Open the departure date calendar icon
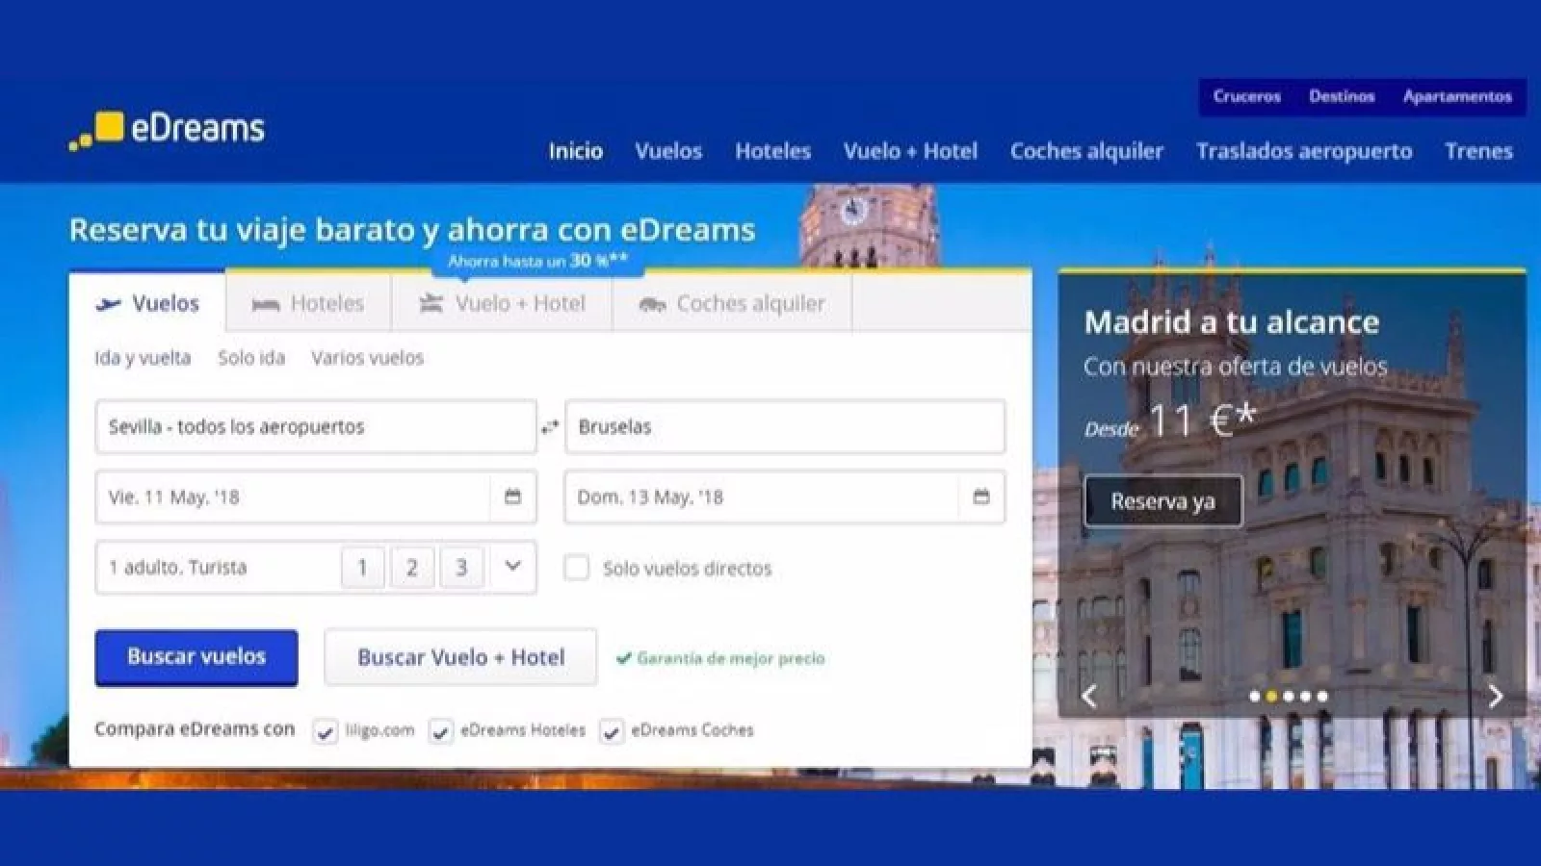 pyautogui.click(x=512, y=497)
